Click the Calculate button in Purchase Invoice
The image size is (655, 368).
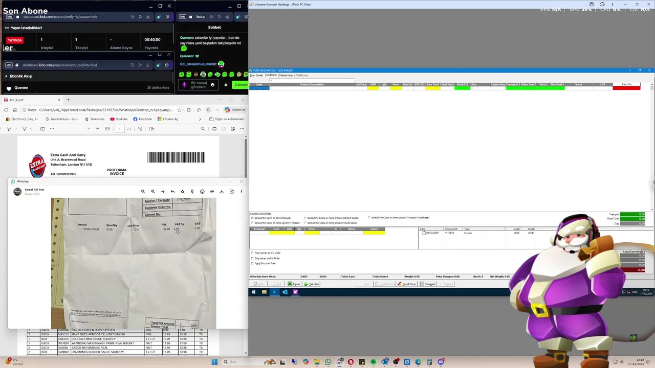point(312,284)
